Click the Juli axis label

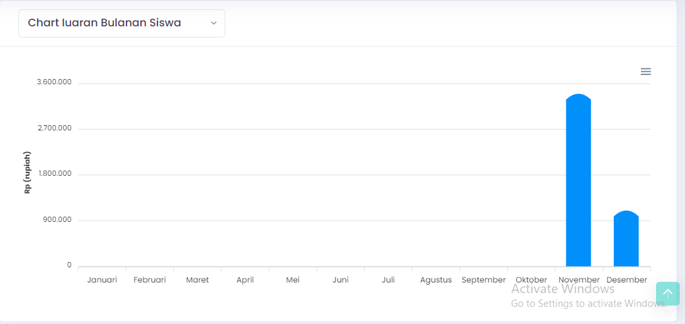[x=389, y=280]
